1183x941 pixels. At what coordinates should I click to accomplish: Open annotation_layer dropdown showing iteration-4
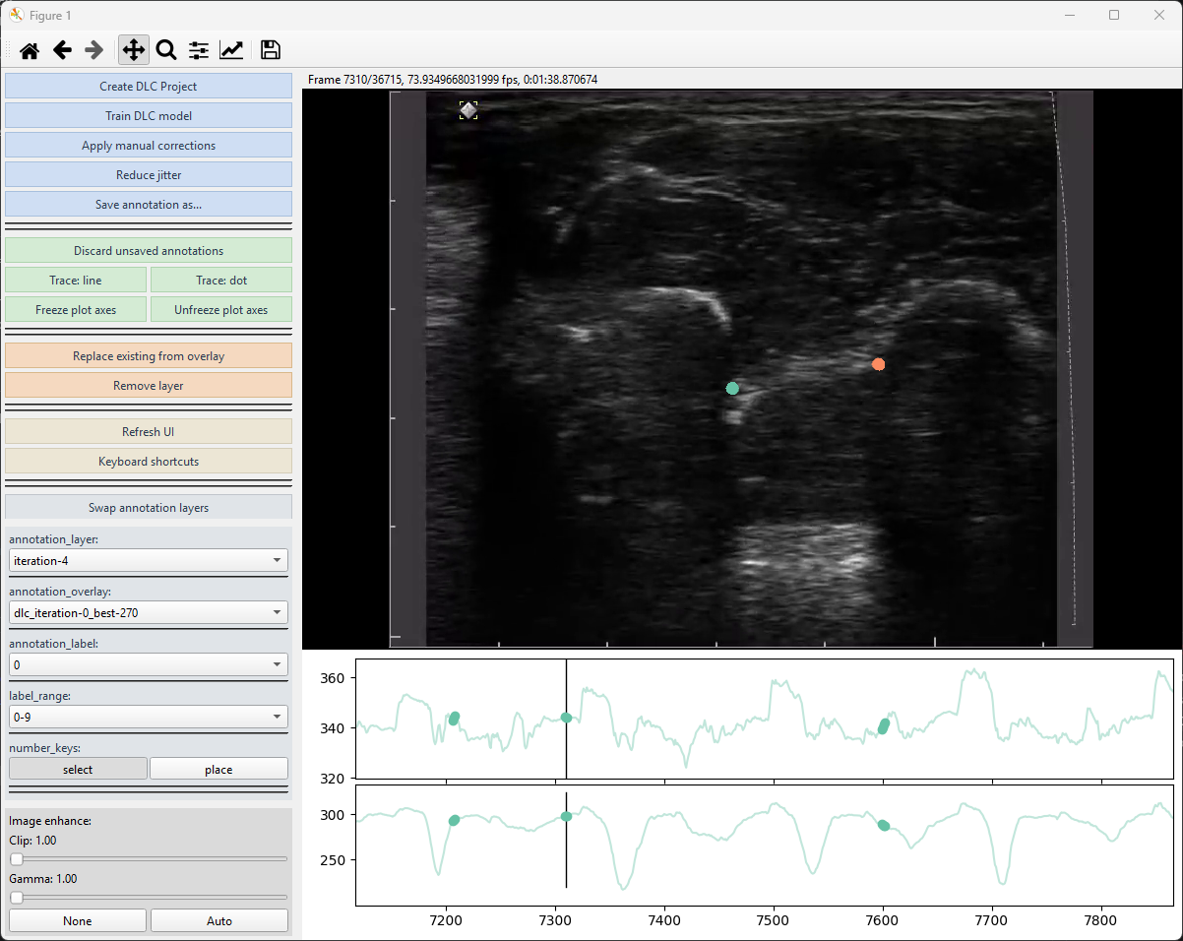click(149, 560)
